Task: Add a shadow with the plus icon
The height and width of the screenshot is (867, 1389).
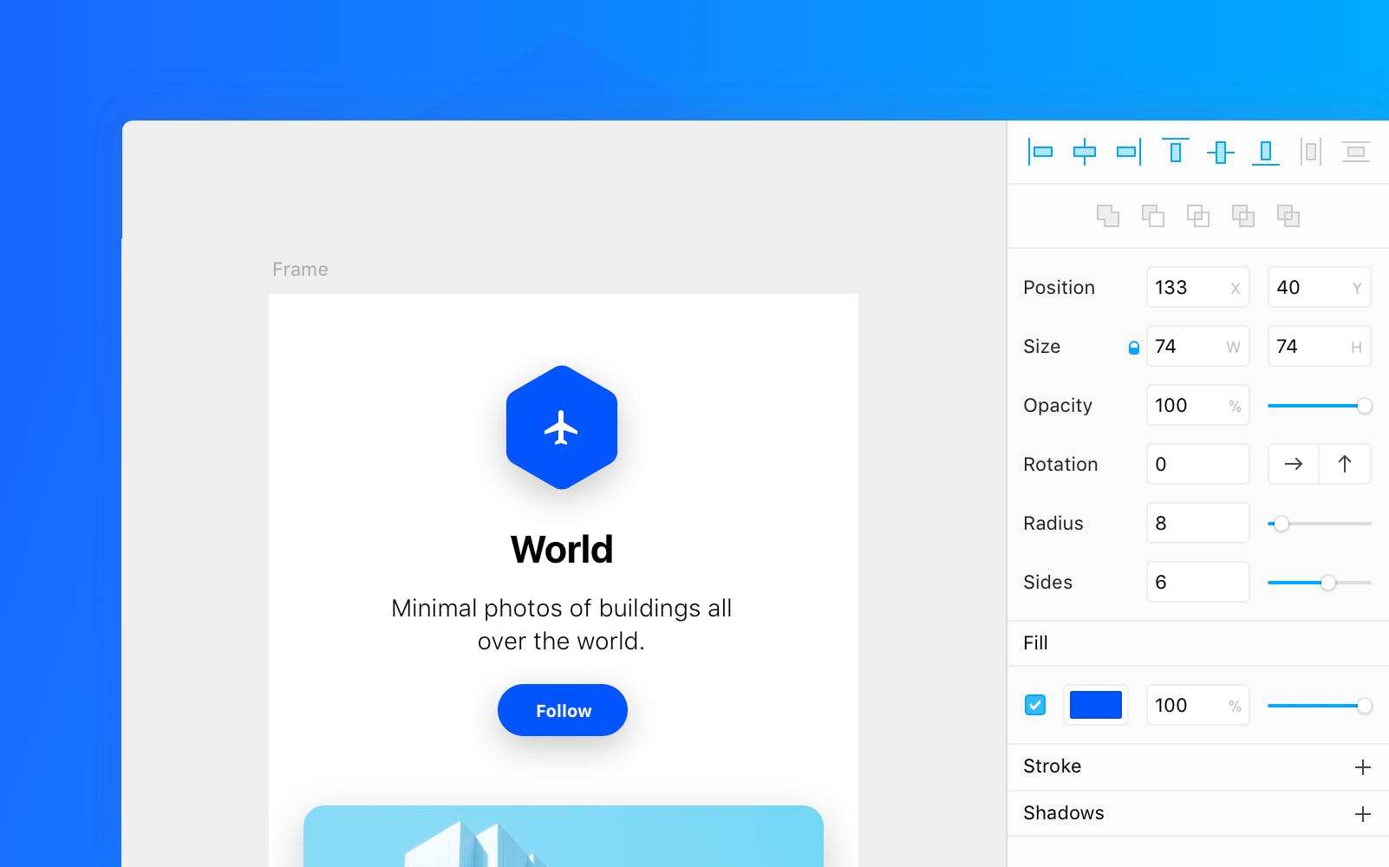Action: 1363,814
